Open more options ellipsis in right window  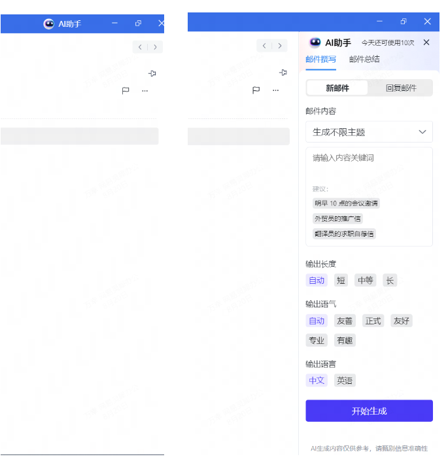click(x=275, y=90)
